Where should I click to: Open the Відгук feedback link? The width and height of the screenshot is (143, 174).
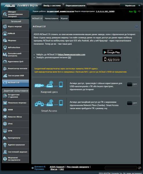coord(54,169)
